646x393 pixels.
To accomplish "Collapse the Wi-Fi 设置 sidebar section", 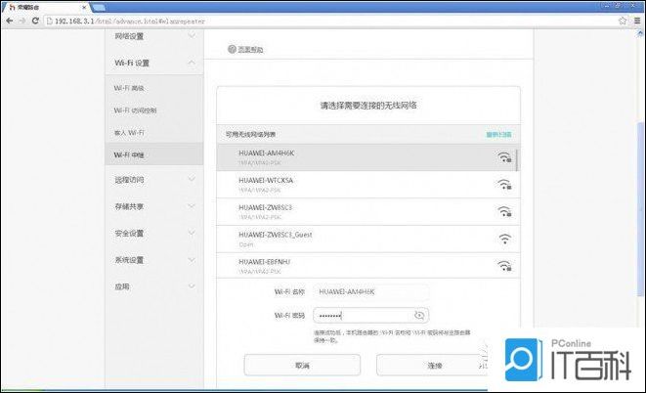I will pyautogui.click(x=154, y=63).
